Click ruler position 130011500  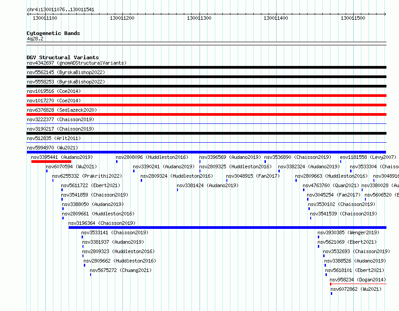(353, 18)
